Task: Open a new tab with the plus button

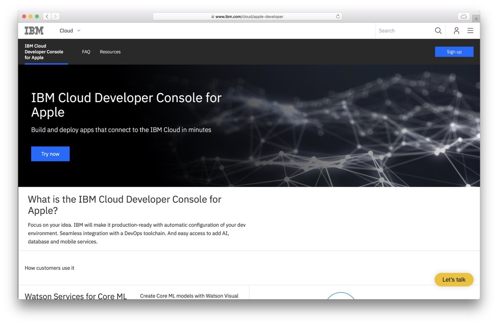Action: point(476,19)
